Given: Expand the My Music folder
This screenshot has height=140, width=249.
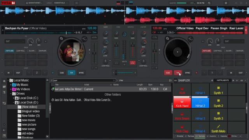Looking at the screenshot, I should [x=11, y=85].
